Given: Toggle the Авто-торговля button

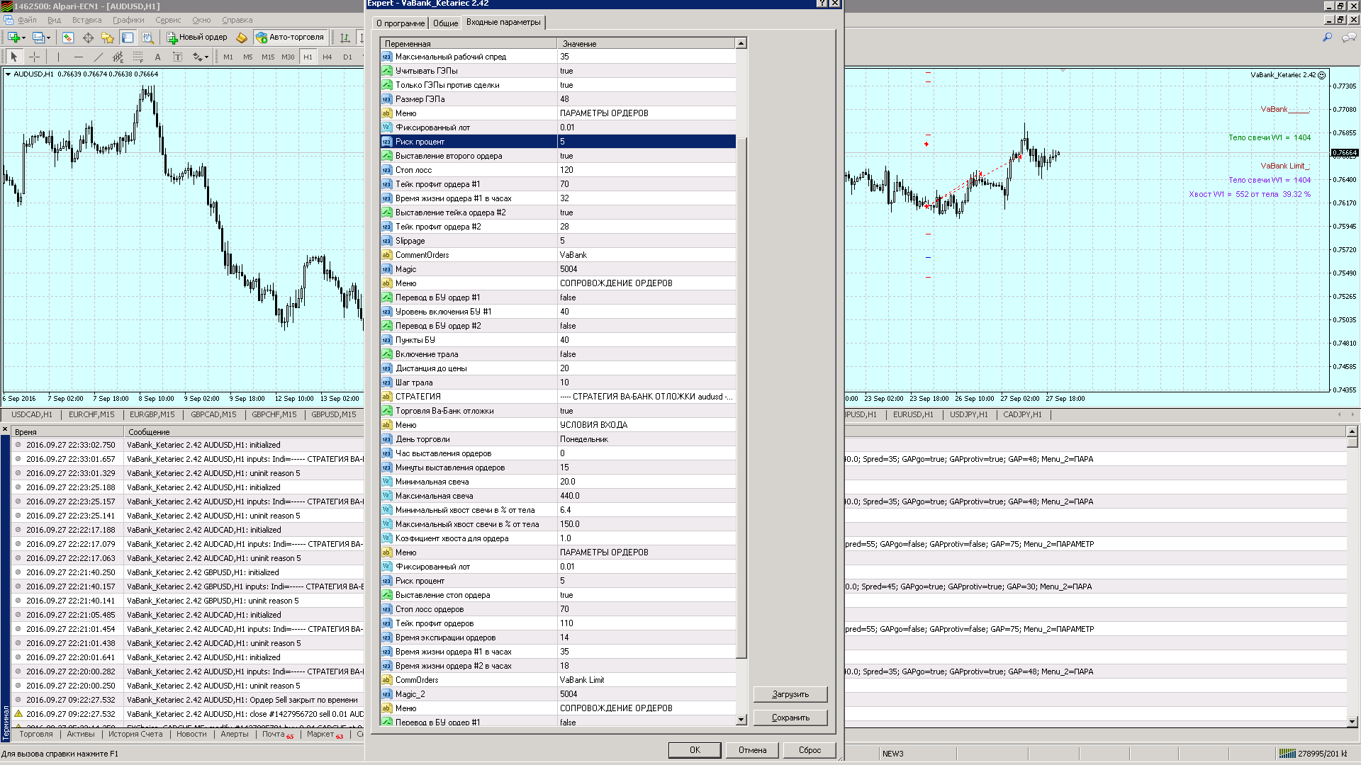Looking at the screenshot, I should [290, 38].
